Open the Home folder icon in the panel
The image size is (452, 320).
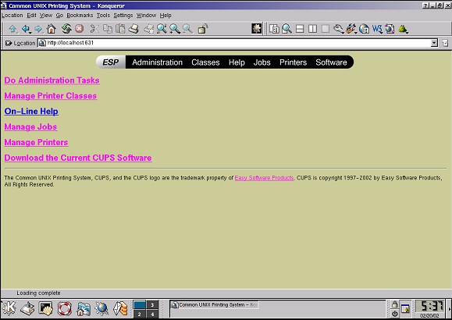point(83,309)
